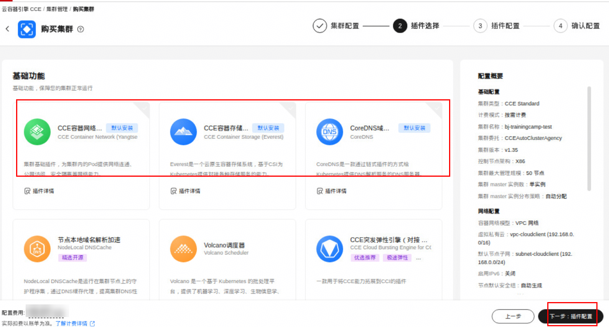Go back using the left arrow icon
The height and width of the screenshot is (327, 609).
coord(7,29)
